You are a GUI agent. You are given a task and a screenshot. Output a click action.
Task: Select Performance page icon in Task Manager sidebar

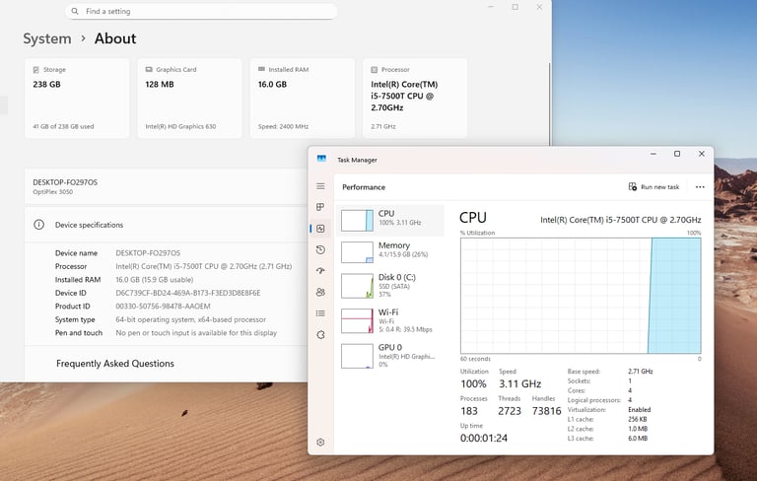coord(320,229)
